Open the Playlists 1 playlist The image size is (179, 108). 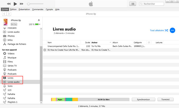pos(13,102)
